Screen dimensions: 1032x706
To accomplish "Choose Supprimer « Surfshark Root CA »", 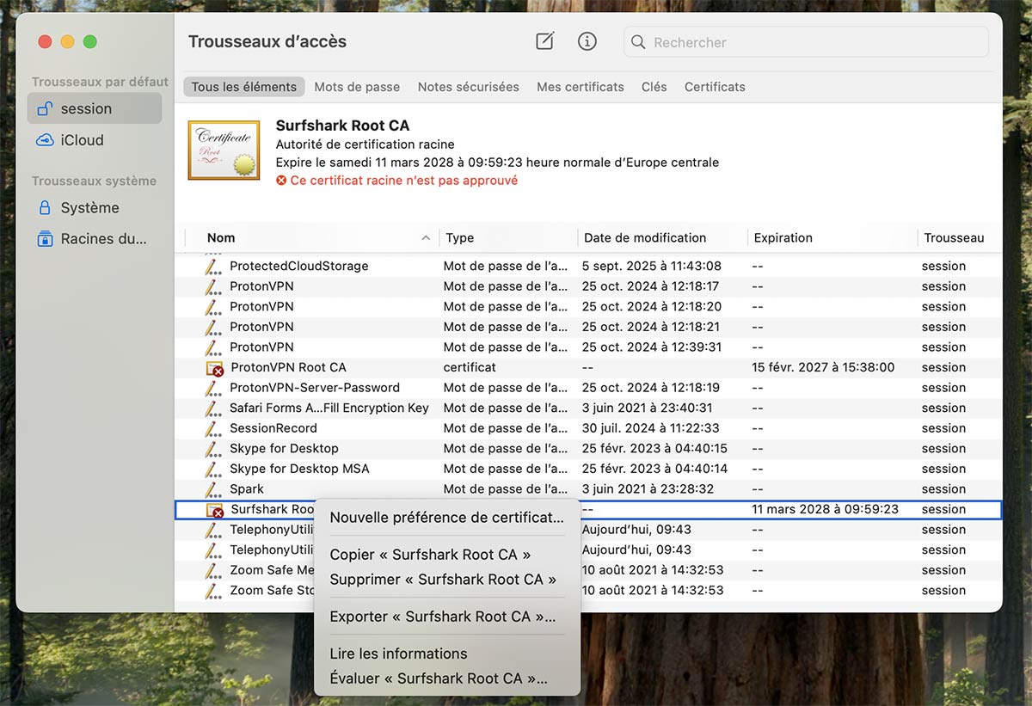I will click(x=443, y=580).
